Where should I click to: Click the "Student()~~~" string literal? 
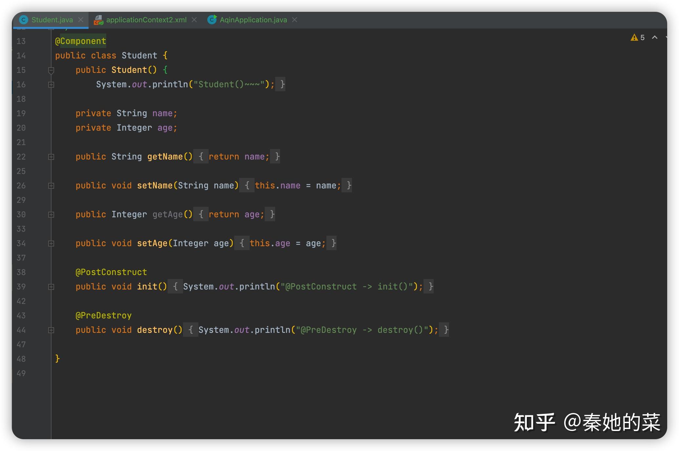[x=229, y=84]
